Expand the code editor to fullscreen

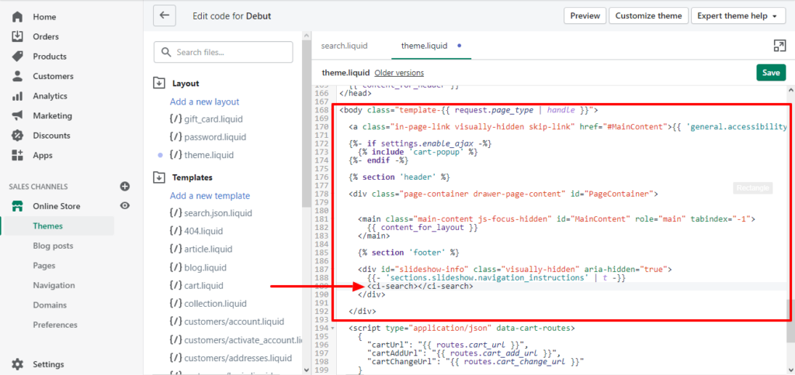point(779,46)
